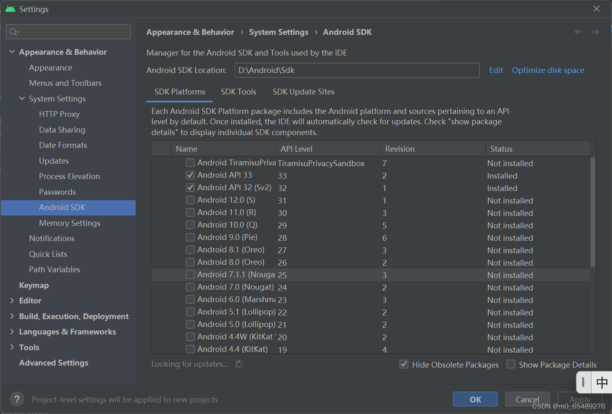Check the Android 8.1 (Oreo) checkbox
This screenshot has width=612, height=414.
point(190,249)
